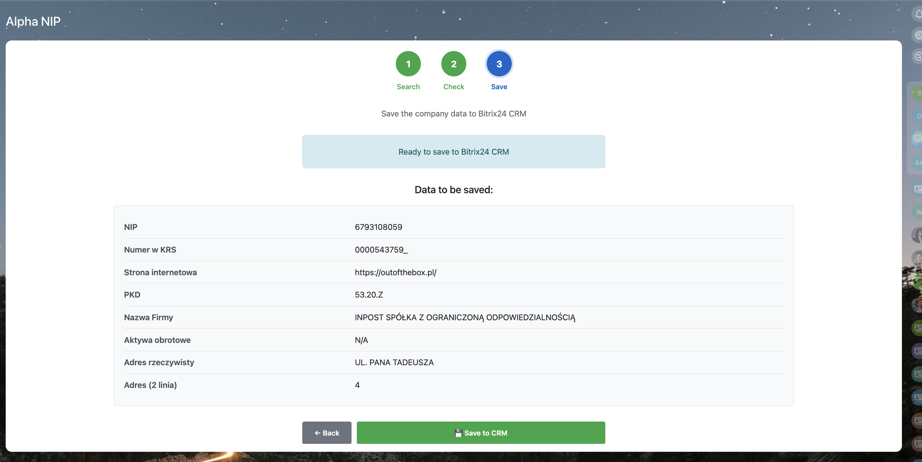Open the brown contact card icon
Image resolution: width=922 pixels, height=462 pixels.
[918, 420]
